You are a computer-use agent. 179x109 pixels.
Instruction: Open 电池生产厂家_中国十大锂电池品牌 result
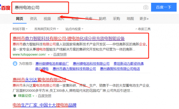pos(44,105)
